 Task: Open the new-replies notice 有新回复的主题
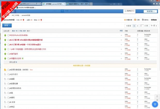(x=82, y=66)
